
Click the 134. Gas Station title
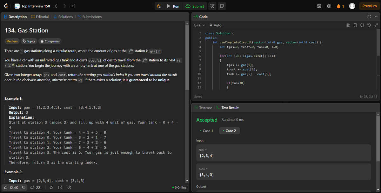tap(27, 30)
